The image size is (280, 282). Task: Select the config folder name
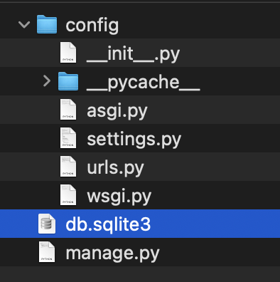92,25
